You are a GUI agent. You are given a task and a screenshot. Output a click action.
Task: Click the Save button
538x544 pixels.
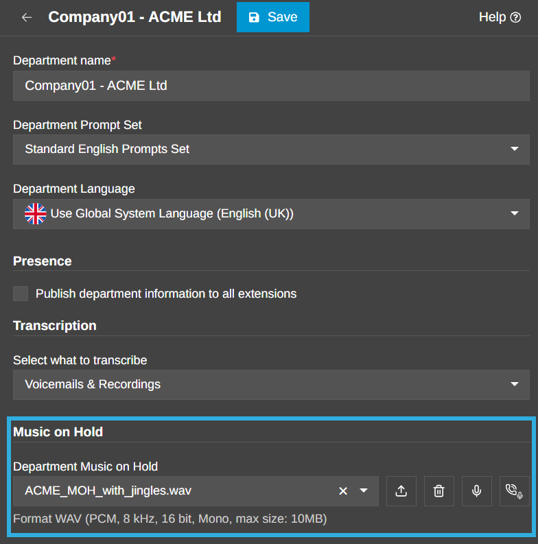pos(273,17)
